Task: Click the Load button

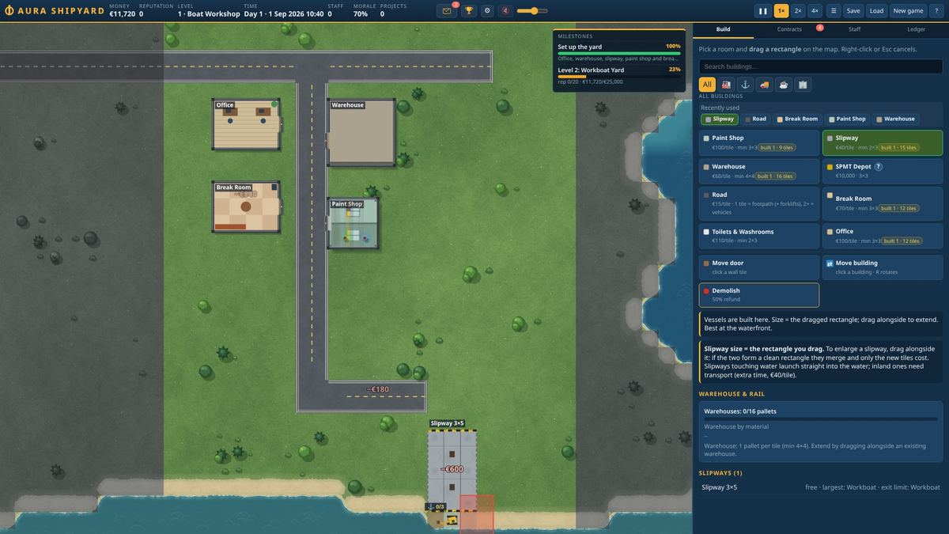Action: (x=876, y=11)
